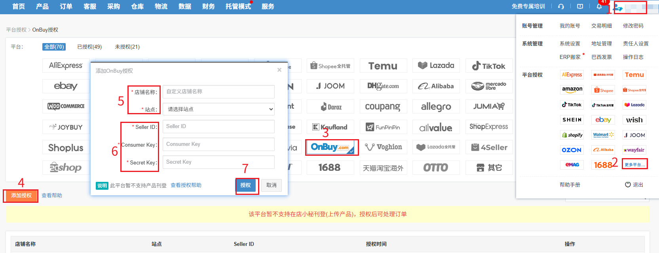Open the 4Seller platform tile
Viewport: 659px width, 253px height.
click(489, 147)
